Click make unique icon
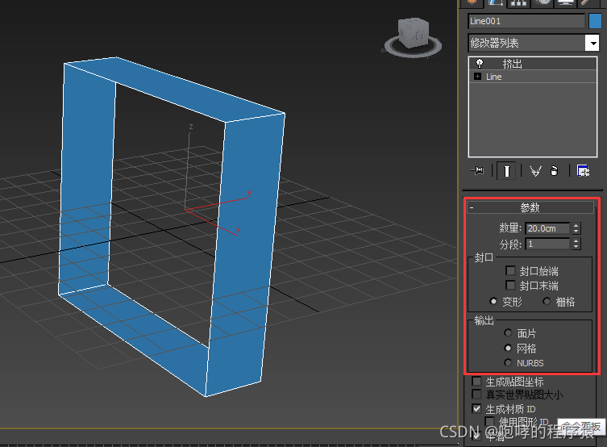The image size is (607, 447). pos(534,171)
